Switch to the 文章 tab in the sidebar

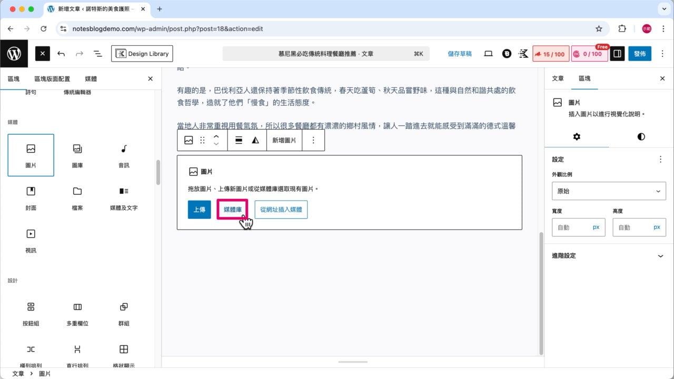coord(557,78)
